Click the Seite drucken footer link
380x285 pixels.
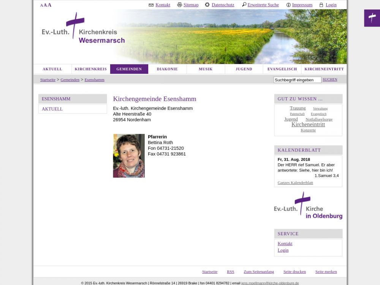[294, 272]
